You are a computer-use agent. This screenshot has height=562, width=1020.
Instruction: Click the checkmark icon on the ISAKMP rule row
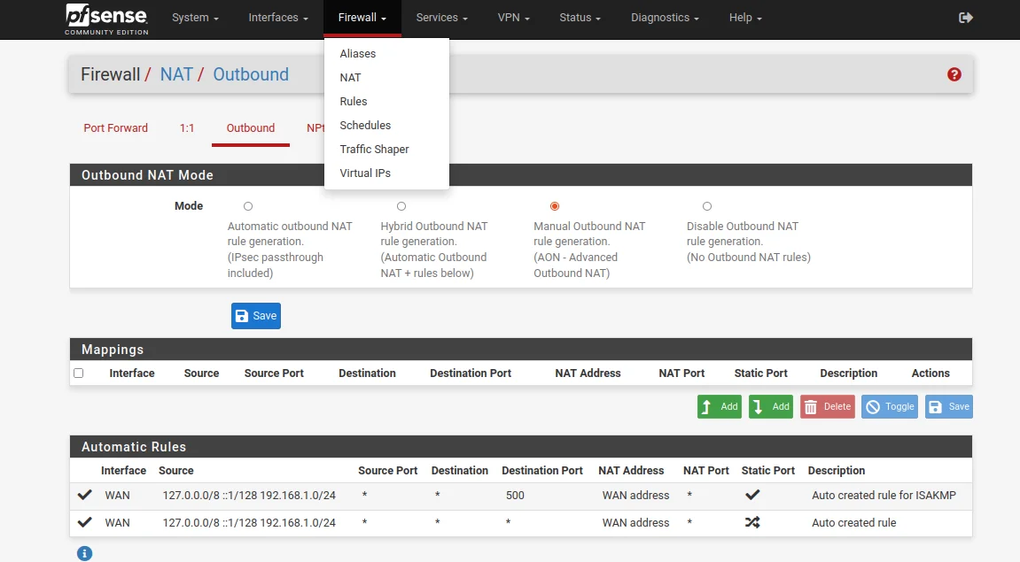[x=85, y=496]
